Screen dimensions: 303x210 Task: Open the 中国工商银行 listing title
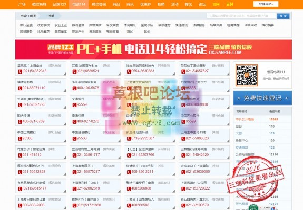coord(26,132)
